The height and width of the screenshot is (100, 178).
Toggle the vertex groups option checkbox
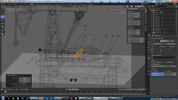[152, 62]
